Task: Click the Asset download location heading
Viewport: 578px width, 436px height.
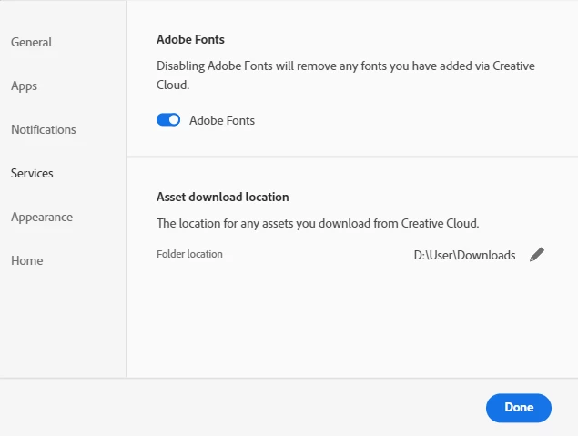Action: [223, 197]
